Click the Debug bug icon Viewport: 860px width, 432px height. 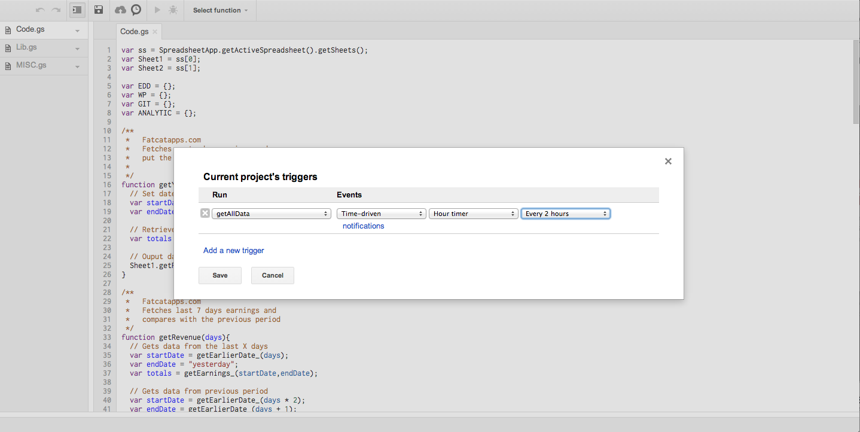[x=173, y=10]
